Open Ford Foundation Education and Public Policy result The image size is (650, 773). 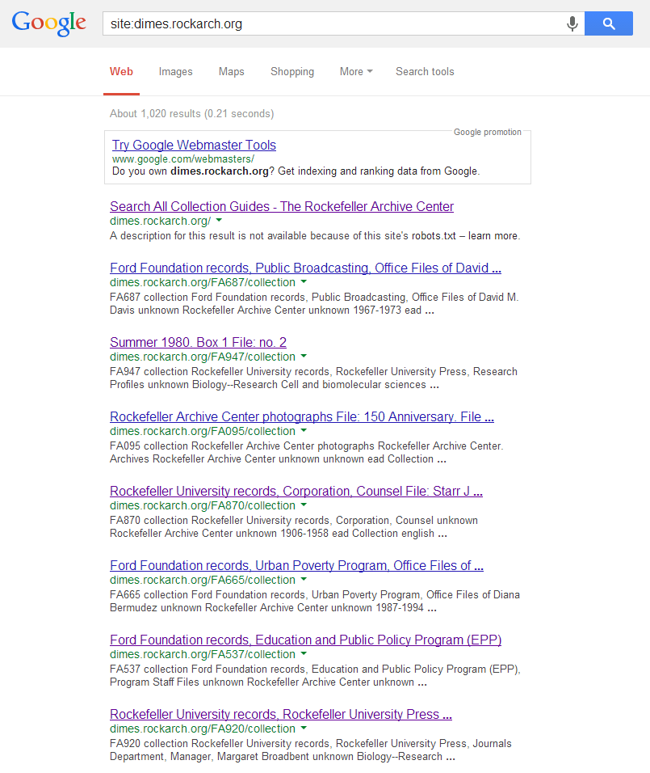(x=306, y=640)
